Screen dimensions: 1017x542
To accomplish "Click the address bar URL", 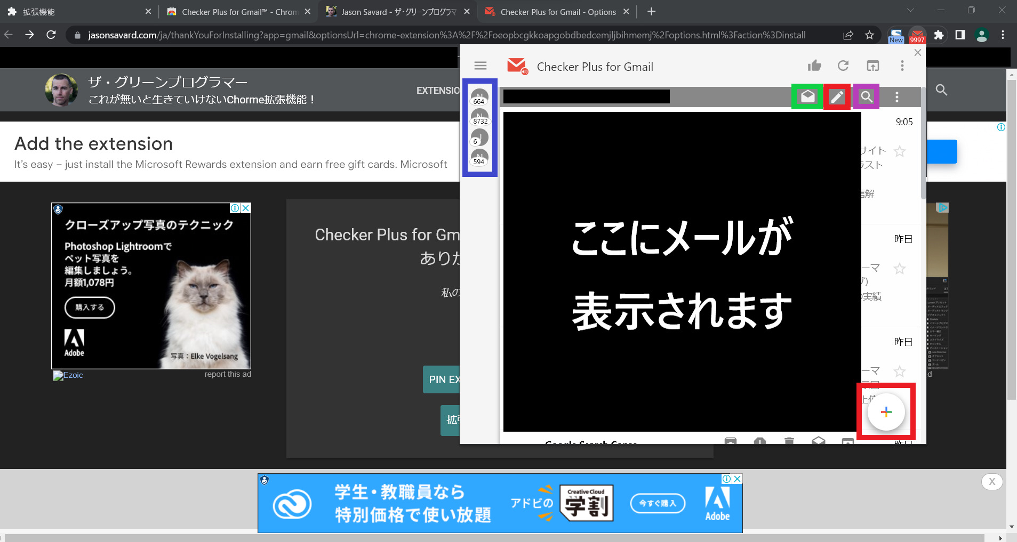I will (447, 35).
